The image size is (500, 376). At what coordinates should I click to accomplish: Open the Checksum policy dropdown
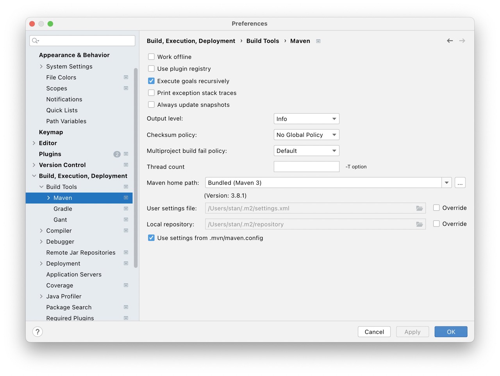click(x=306, y=135)
